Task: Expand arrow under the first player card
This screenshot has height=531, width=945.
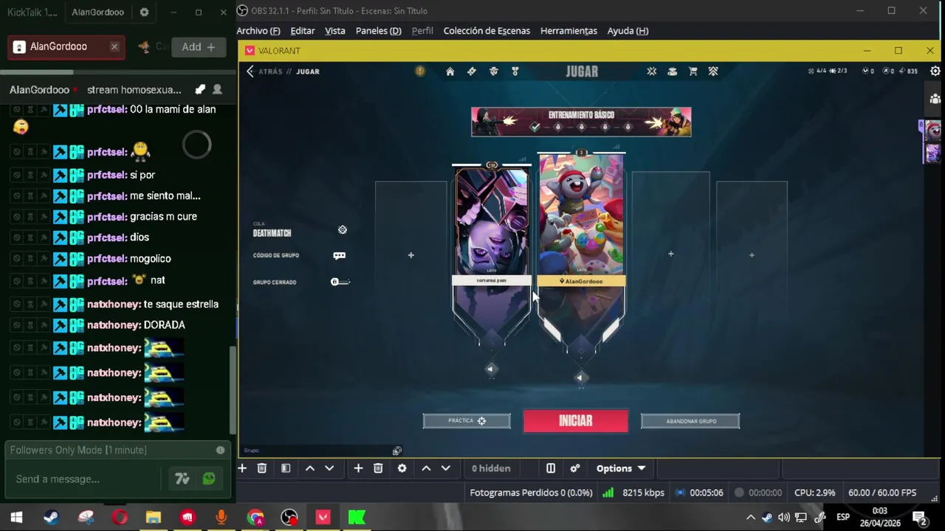Action: (x=491, y=369)
